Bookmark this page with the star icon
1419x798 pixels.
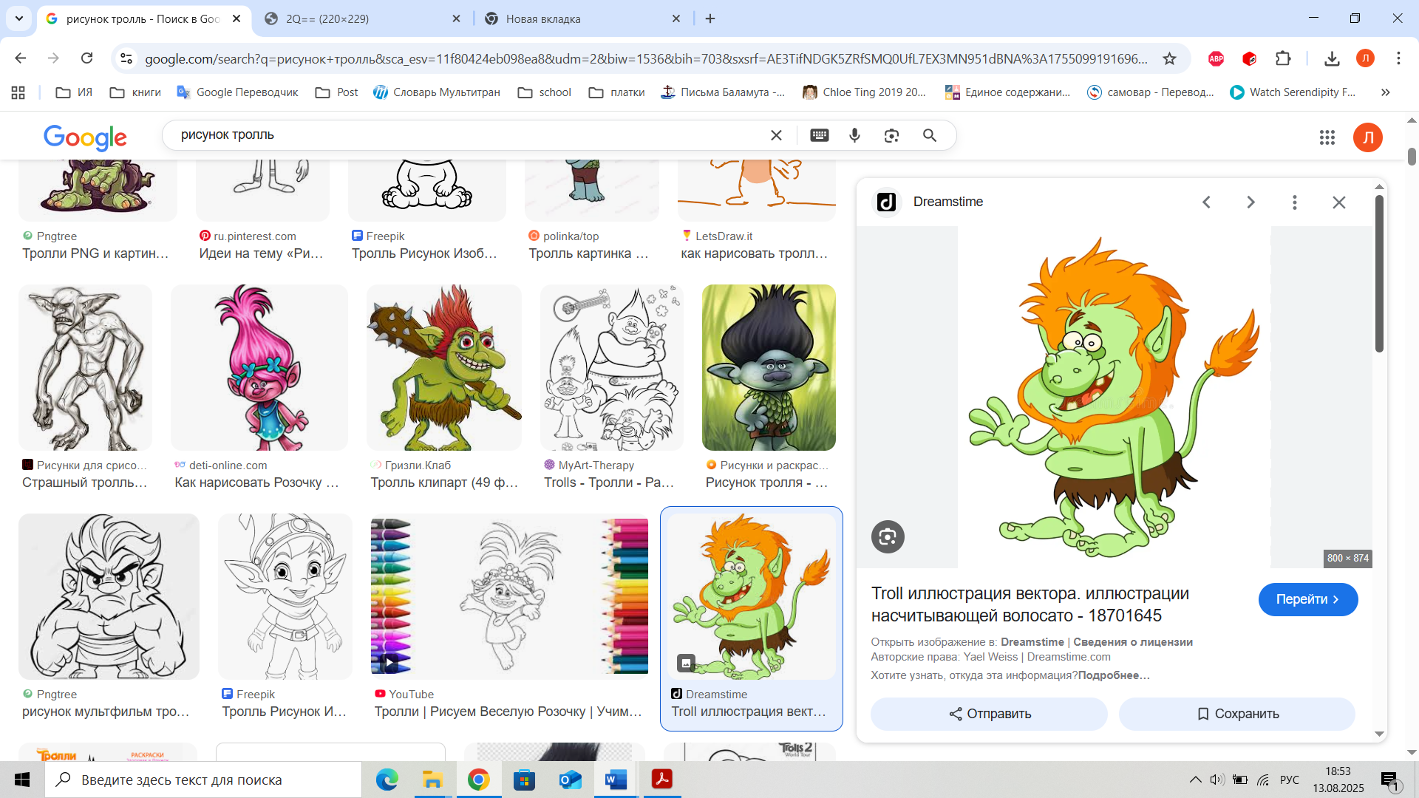[1169, 58]
